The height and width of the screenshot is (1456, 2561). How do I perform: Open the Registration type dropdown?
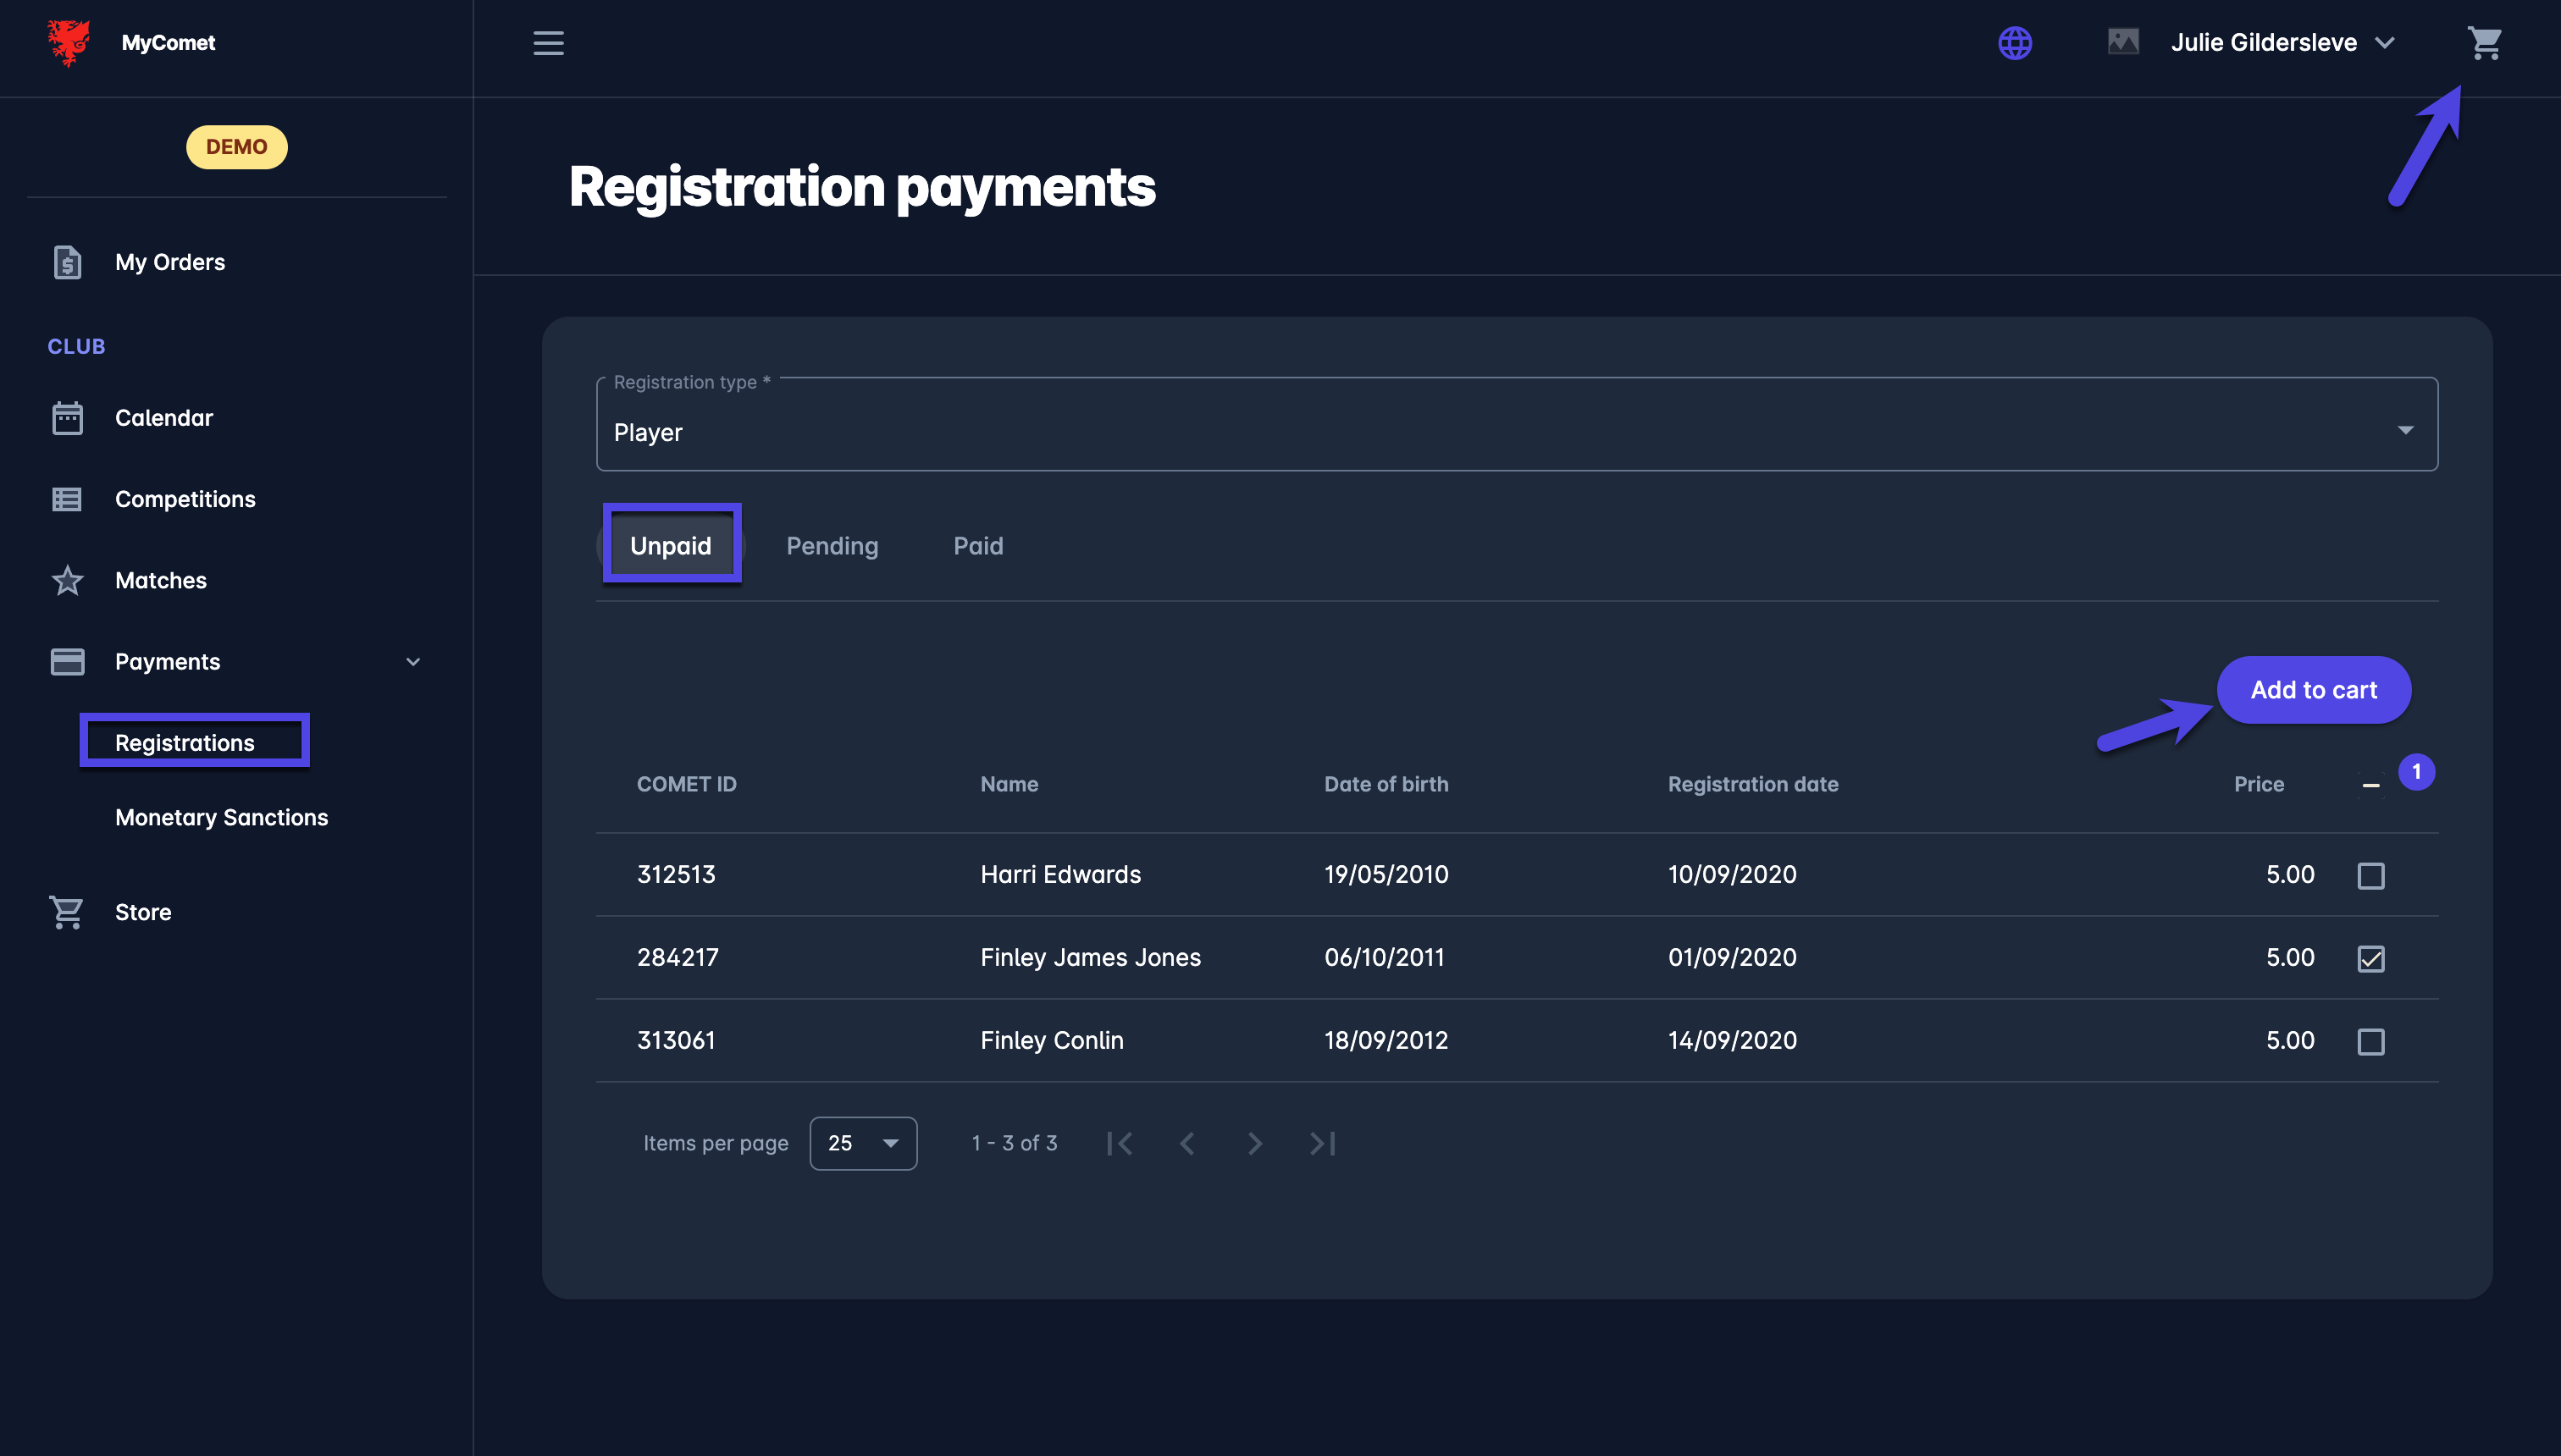[x=1516, y=430]
